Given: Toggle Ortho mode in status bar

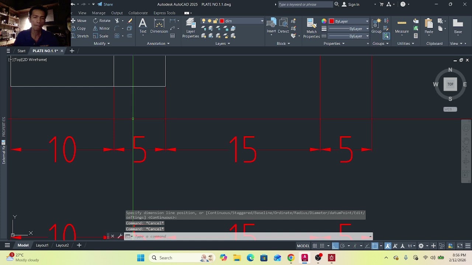Looking at the screenshot, I should pyautogui.click(x=335, y=246).
